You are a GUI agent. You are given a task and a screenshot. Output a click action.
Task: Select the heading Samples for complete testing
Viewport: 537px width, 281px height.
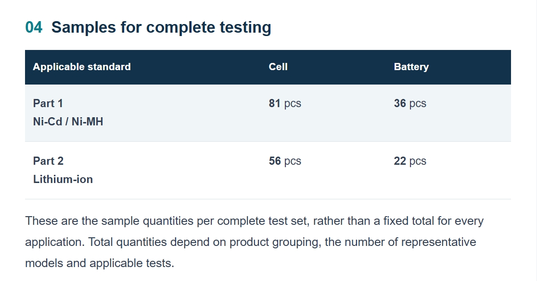pos(161,27)
